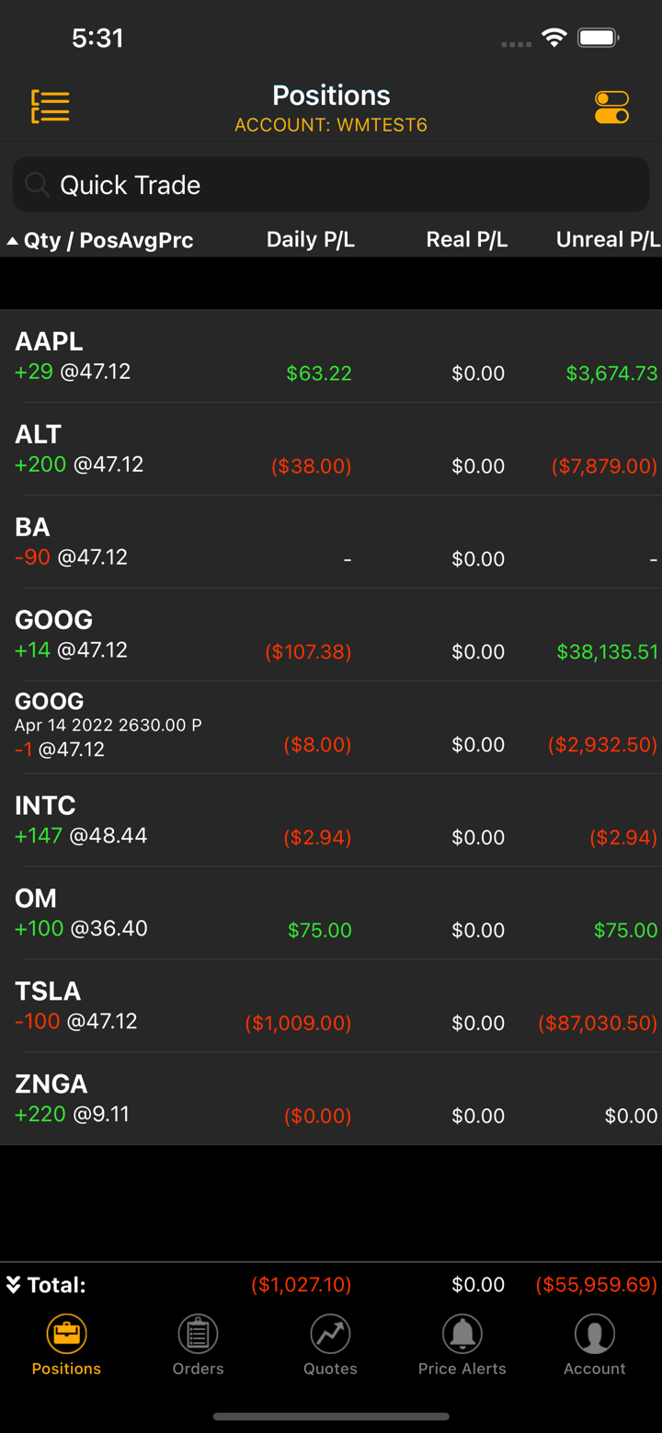Image resolution: width=662 pixels, height=1433 pixels.
Task: Expand the Total summary chevron
Action: click(14, 1285)
